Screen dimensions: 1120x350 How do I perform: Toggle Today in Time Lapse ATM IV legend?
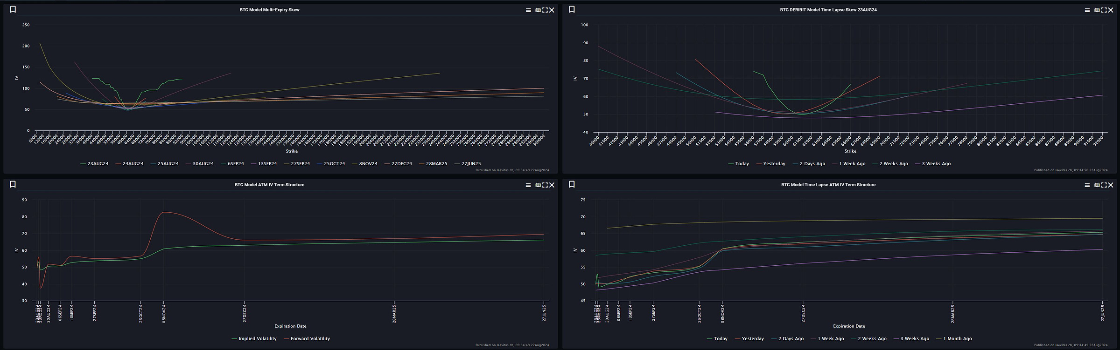pos(717,339)
